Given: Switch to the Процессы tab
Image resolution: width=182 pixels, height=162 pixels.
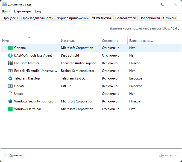Looking at the screenshot, I should (10, 18).
